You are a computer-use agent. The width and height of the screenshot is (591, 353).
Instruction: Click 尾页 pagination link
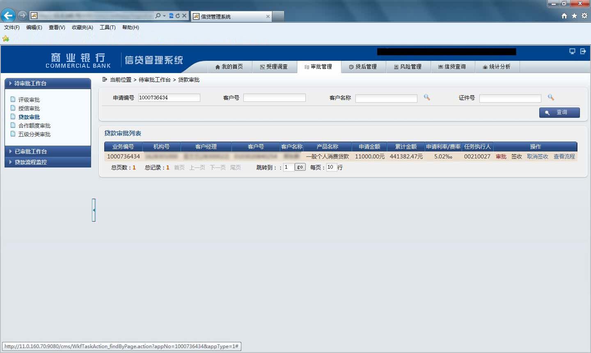[x=236, y=167]
